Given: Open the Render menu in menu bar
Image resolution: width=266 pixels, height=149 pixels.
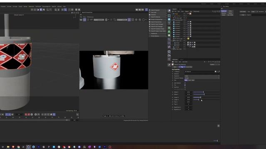Looking at the screenshot, I should pos(25,7).
